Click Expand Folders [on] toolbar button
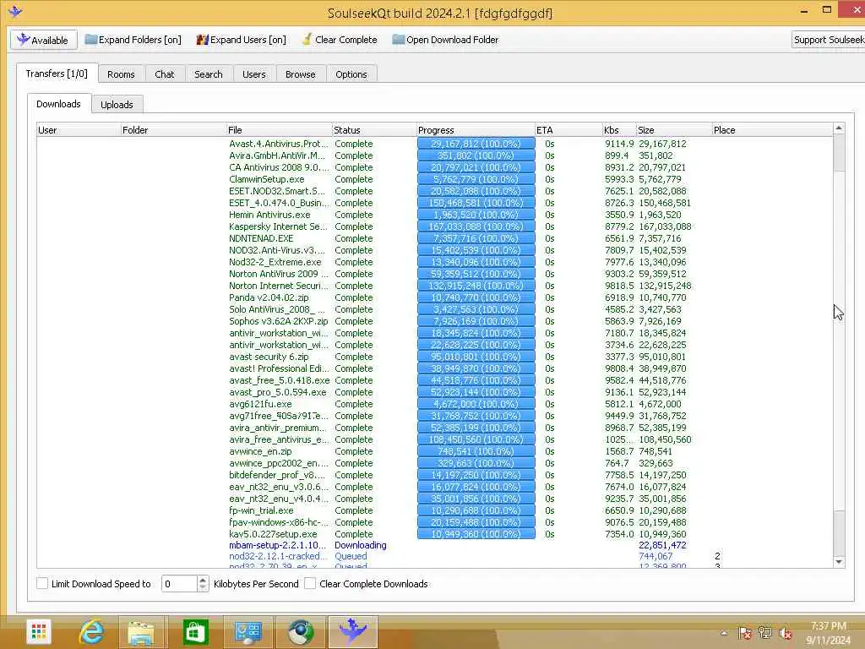This screenshot has height=649, width=865. tap(133, 40)
